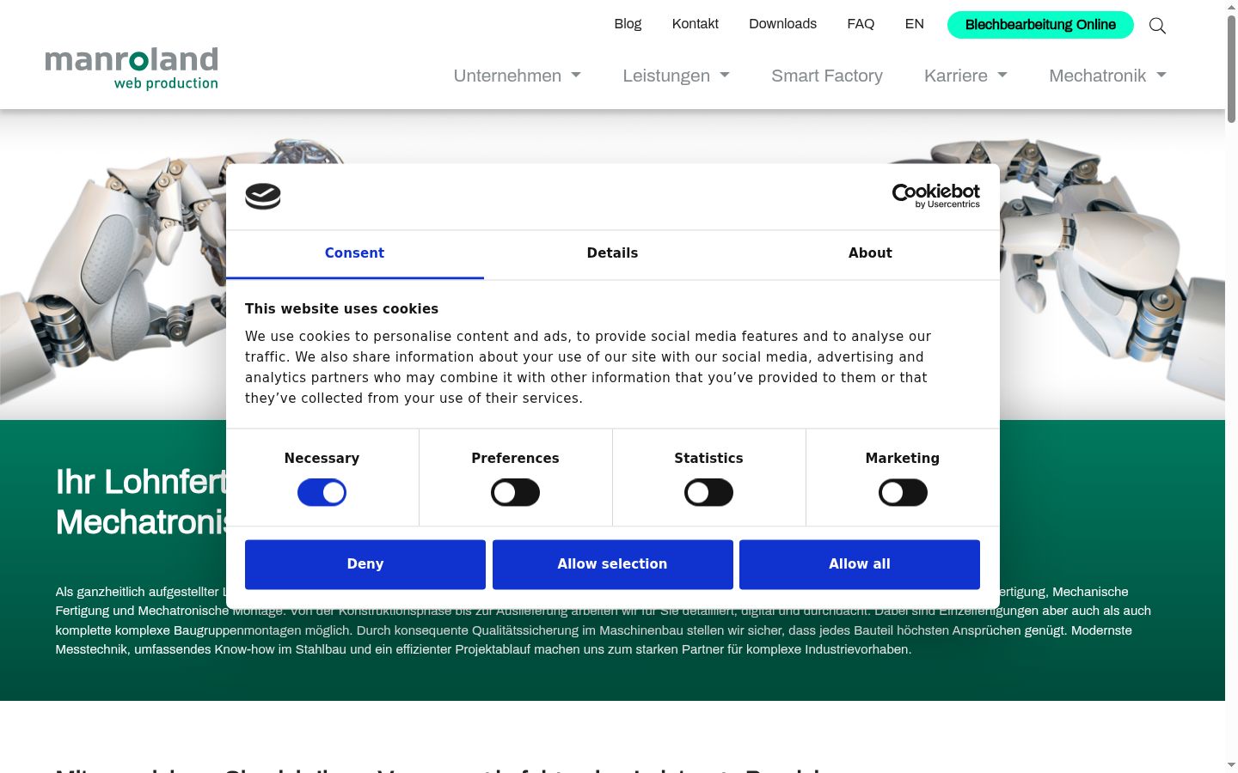Switch to the Consent tab
This screenshot has height=773, width=1238.
(x=354, y=253)
